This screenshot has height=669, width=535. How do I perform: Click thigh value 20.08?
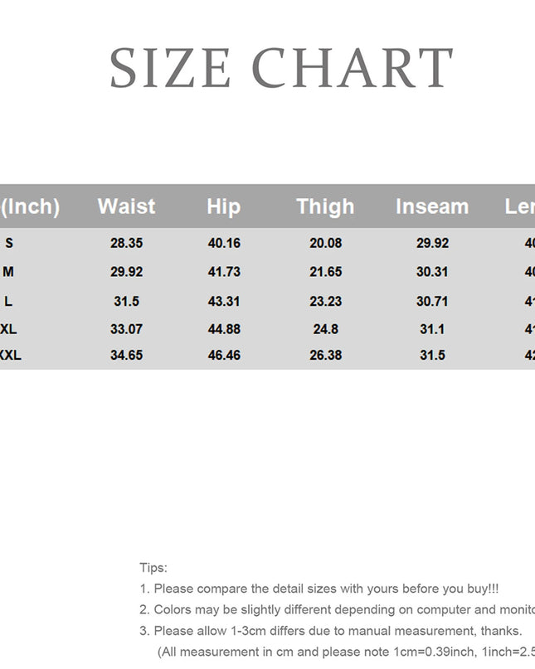(325, 243)
